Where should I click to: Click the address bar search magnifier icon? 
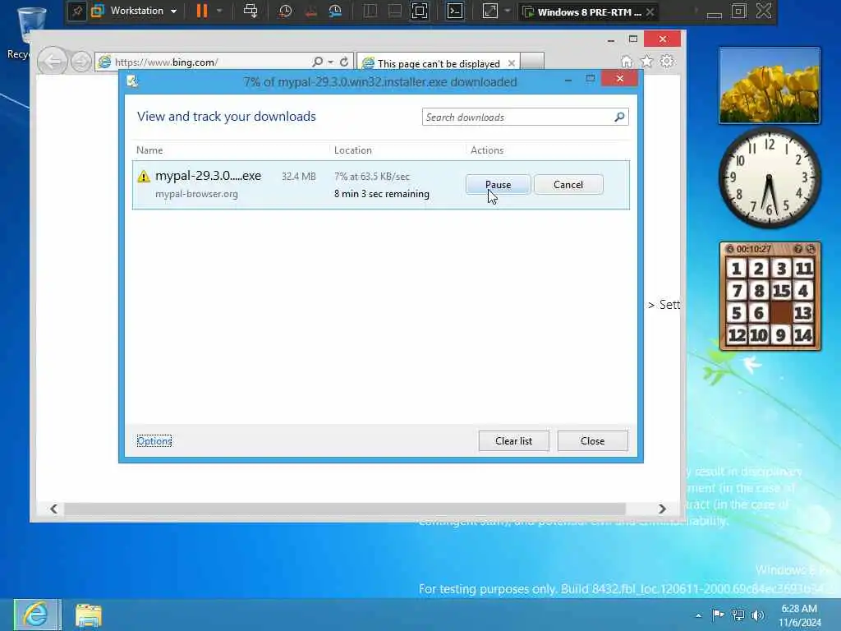[x=318, y=62]
